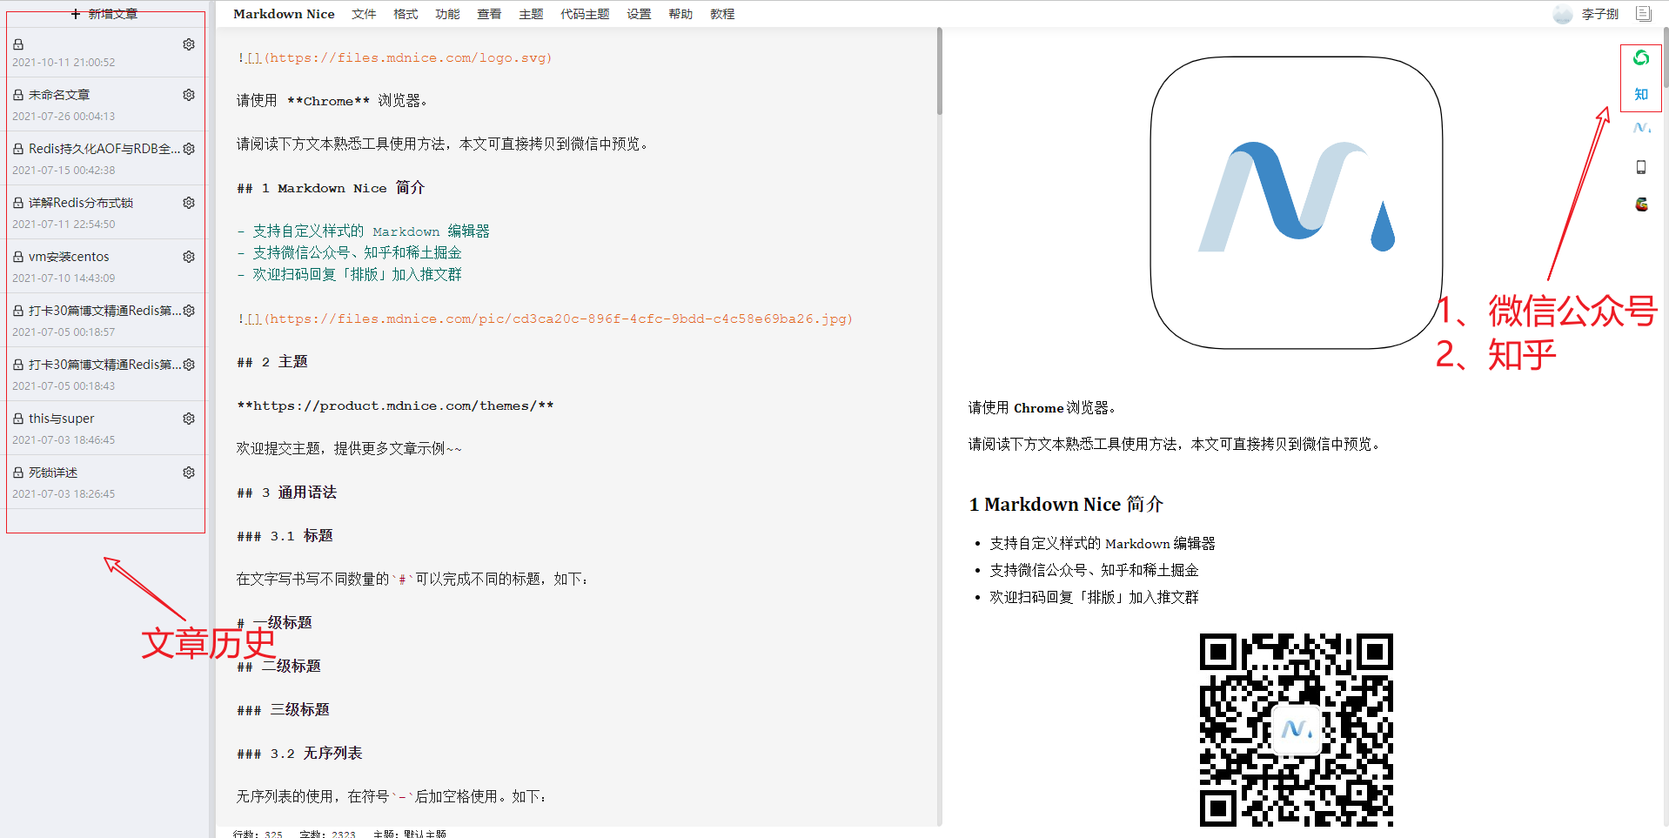
Task: Copy content to WeChat official account icon
Action: point(1641,58)
